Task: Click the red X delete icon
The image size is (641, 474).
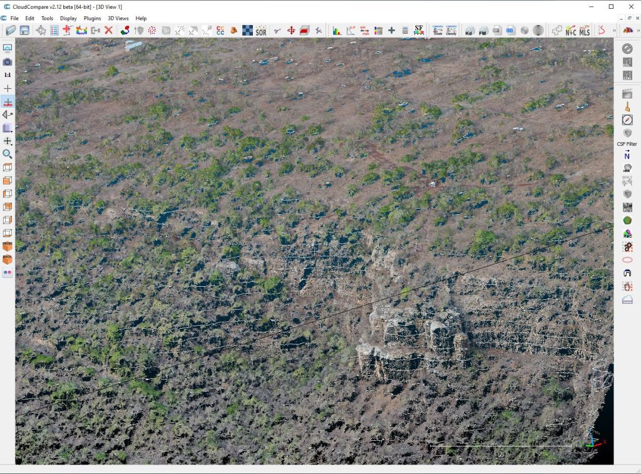Action: [x=108, y=30]
